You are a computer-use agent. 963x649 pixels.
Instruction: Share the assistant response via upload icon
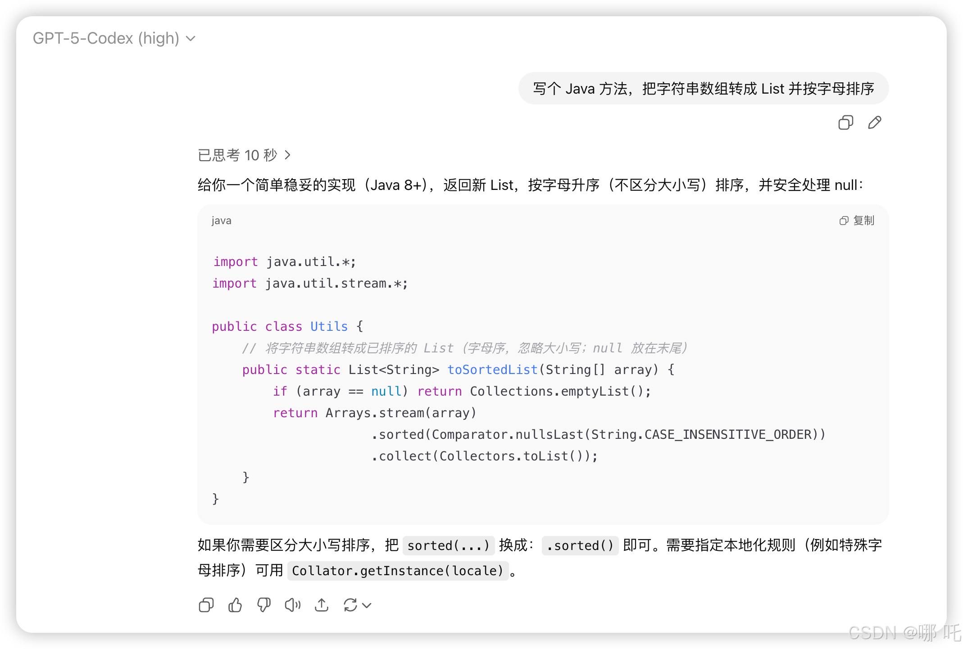pos(321,605)
